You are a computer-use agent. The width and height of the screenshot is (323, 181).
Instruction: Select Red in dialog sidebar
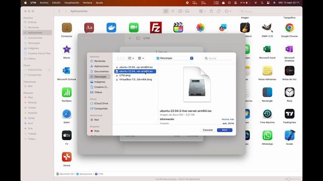coord(99,120)
